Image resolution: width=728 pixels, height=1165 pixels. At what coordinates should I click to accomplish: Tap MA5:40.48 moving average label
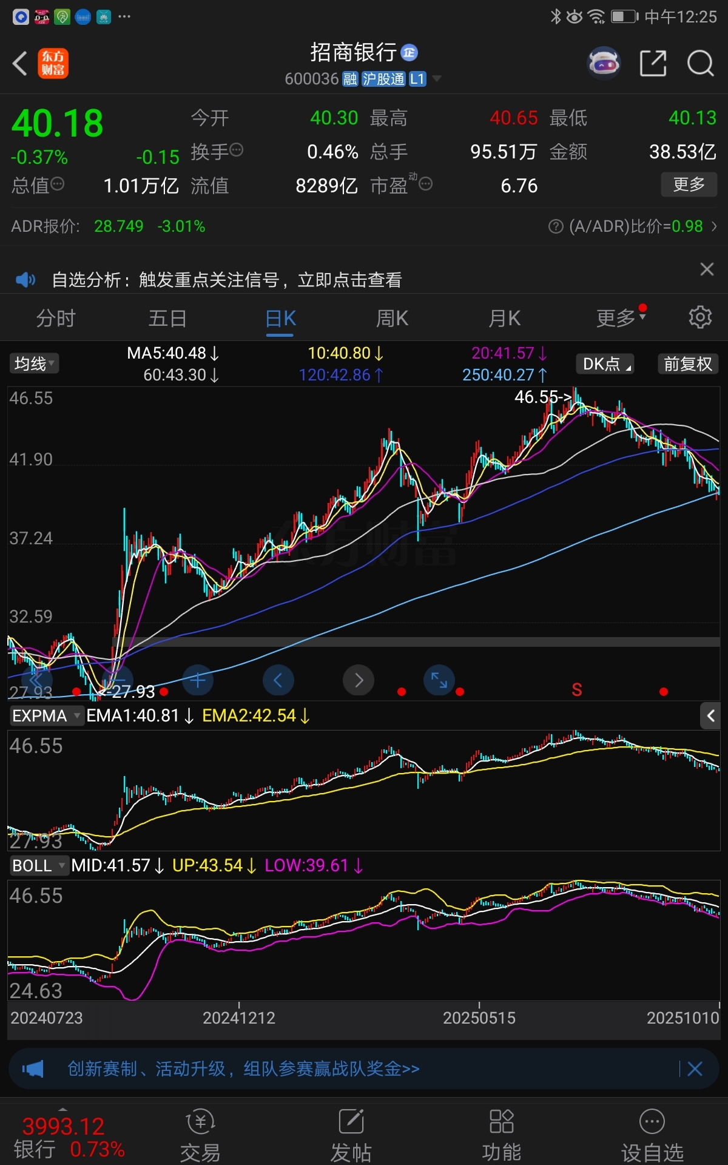[x=173, y=353]
